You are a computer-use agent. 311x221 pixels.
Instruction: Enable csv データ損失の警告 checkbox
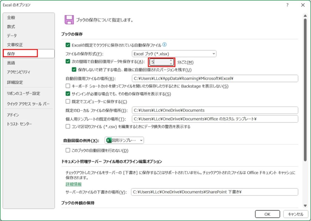68,126
